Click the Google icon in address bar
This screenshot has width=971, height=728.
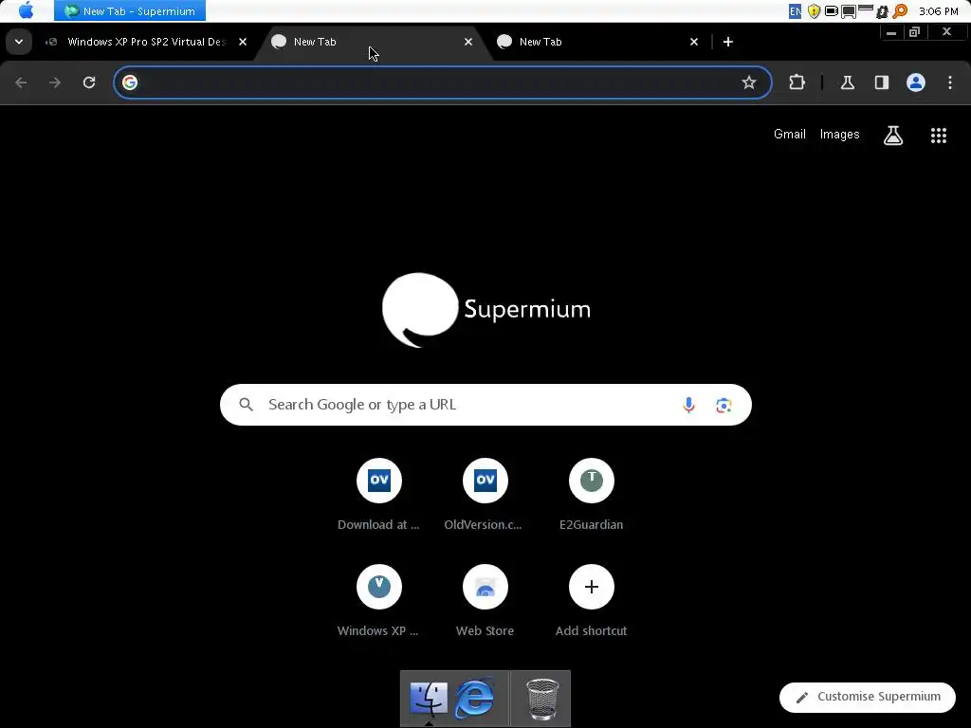[129, 82]
